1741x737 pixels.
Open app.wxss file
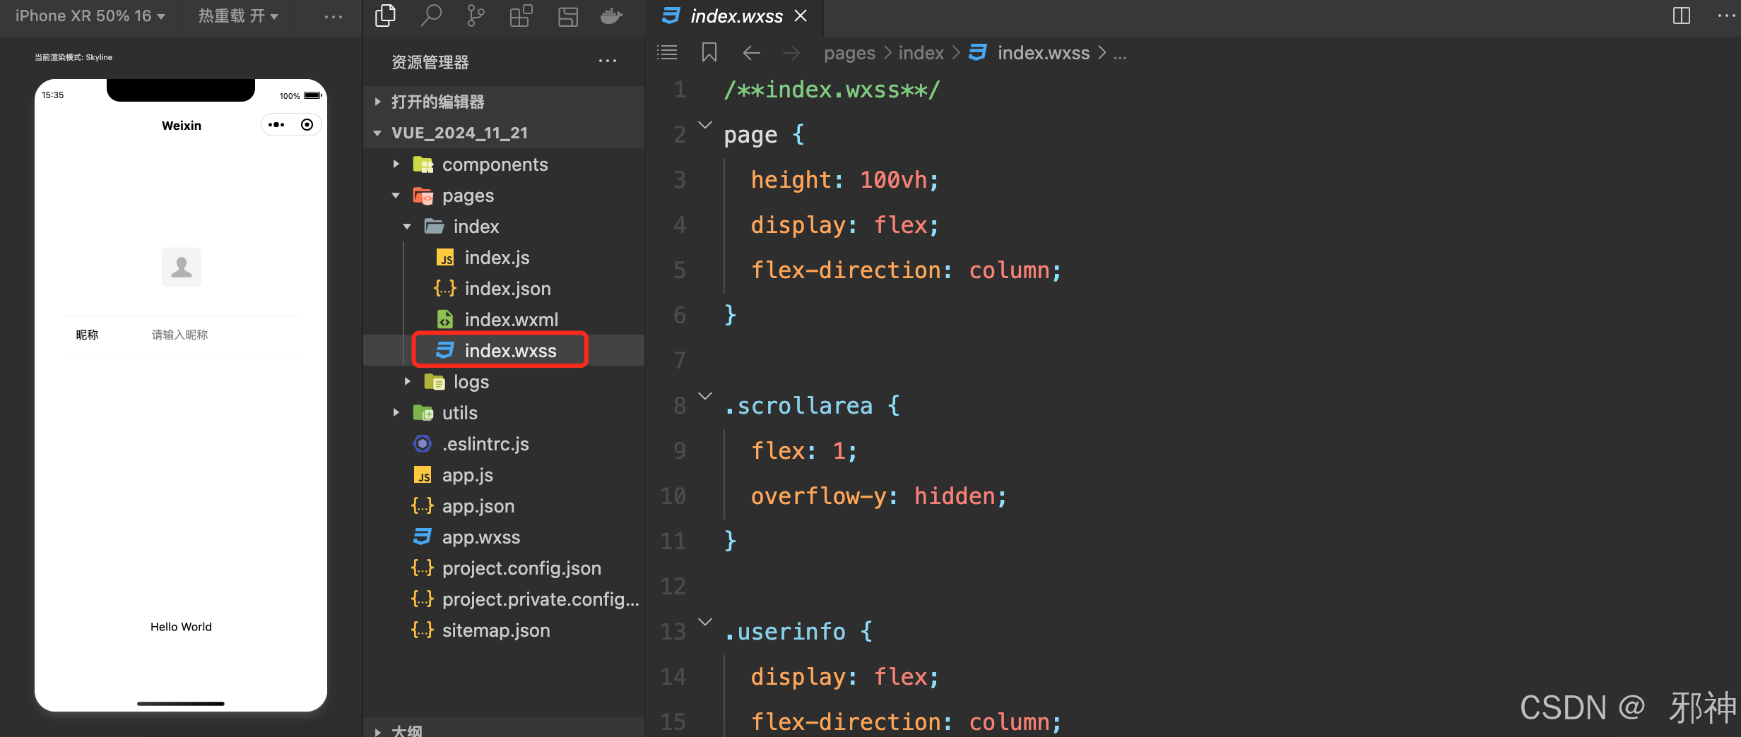(x=504, y=537)
